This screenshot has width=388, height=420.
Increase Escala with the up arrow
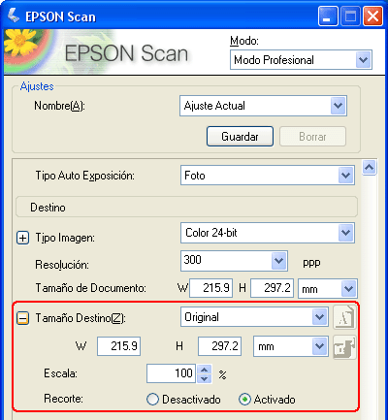(x=204, y=370)
